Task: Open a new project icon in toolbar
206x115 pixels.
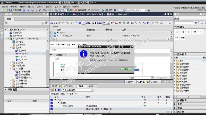Action: 3,10
